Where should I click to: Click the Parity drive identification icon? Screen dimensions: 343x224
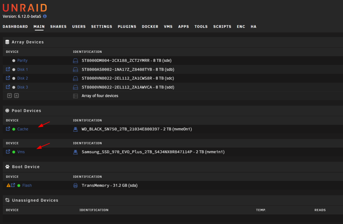pyautogui.click(x=75, y=61)
